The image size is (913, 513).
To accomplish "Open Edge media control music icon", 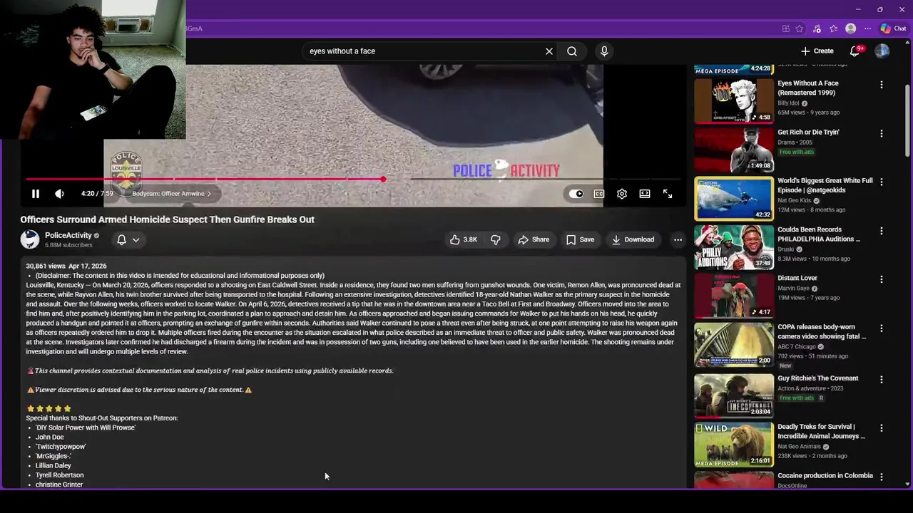I will click(817, 28).
